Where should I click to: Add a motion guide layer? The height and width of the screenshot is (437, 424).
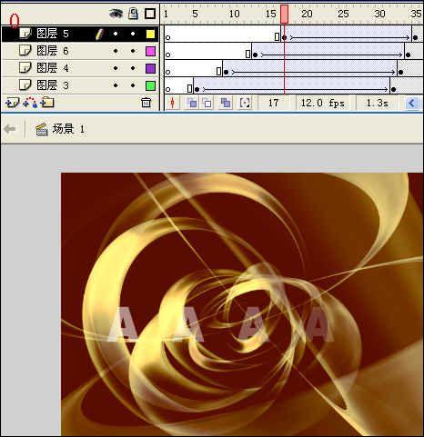click(x=30, y=103)
